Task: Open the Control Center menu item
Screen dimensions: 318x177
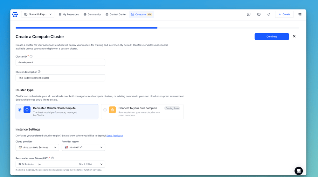Action: click(x=116, y=14)
